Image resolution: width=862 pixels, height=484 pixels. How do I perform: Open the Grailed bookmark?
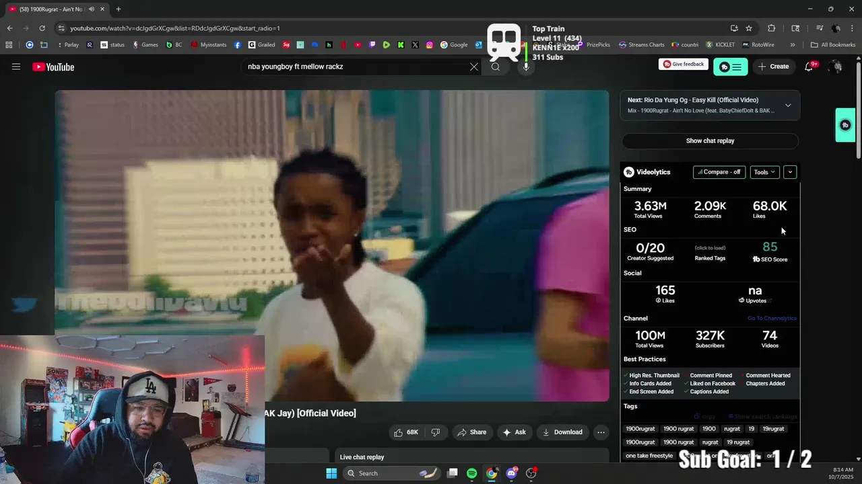point(261,45)
